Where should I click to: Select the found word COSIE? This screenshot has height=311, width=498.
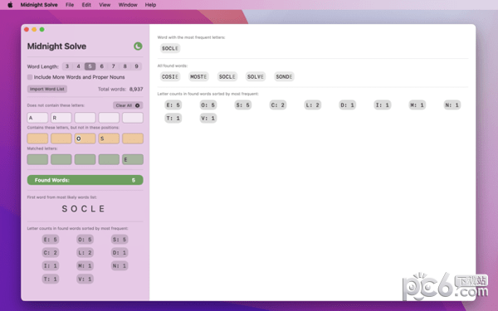(x=170, y=76)
